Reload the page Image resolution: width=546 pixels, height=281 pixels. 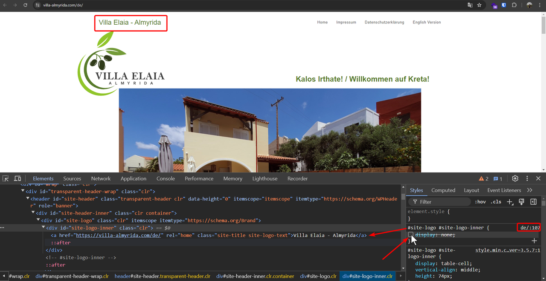[26, 5]
